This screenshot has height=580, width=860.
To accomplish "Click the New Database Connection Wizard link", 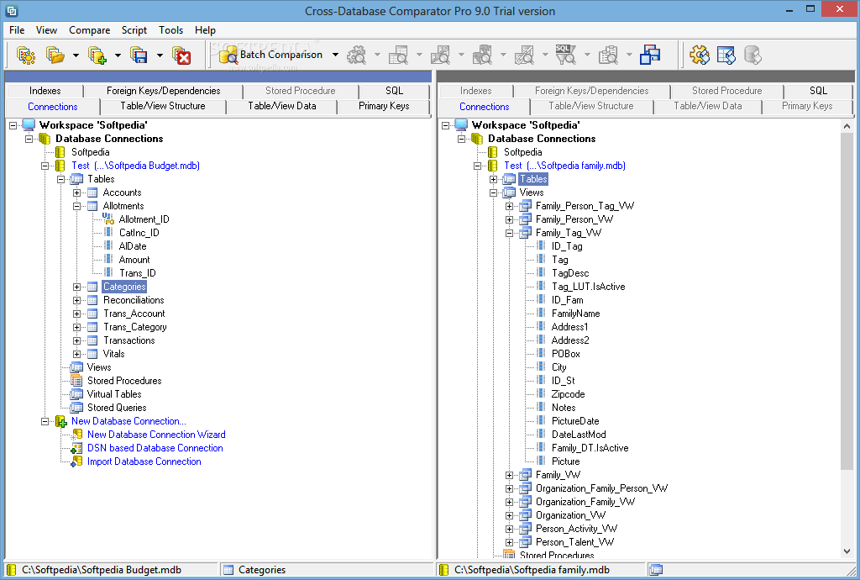I will click(x=156, y=435).
